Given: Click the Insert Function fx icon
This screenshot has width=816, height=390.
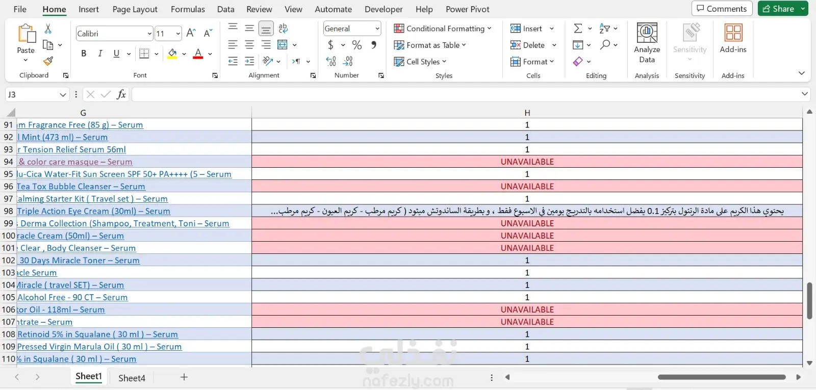Looking at the screenshot, I should (121, 94).
